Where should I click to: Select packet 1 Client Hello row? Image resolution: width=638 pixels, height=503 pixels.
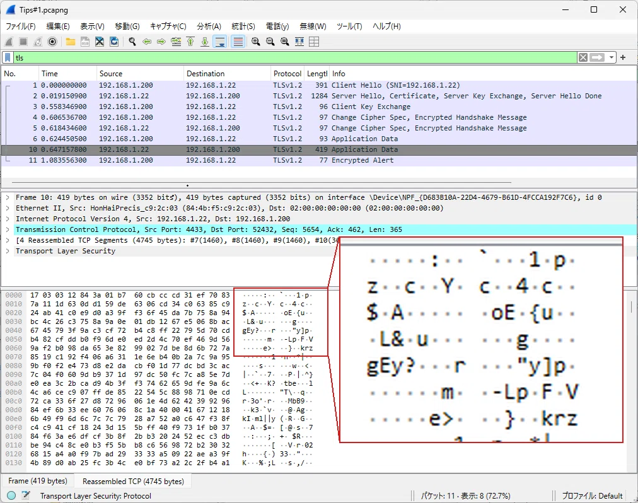319,86
